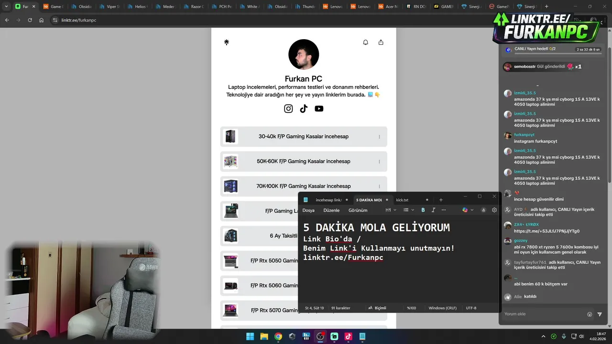Open the browser tab search dropdown
Viewport: 612px width, 344px height.
(6, 6)
